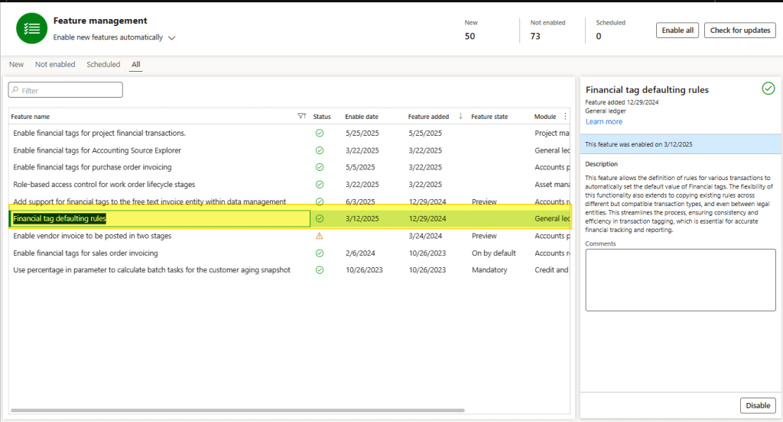Click status checkmark for customer aging snapshot row

pyautogui.click(x=320, y=270)
